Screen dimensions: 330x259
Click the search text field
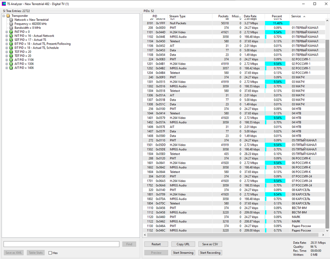[x=61, y=244]
